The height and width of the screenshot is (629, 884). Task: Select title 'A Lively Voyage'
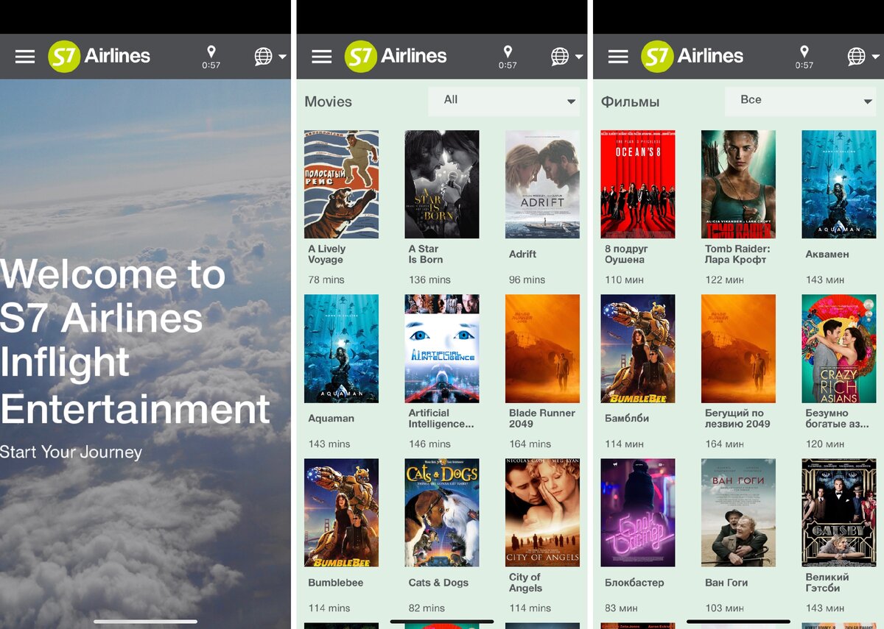pos(327,254)
